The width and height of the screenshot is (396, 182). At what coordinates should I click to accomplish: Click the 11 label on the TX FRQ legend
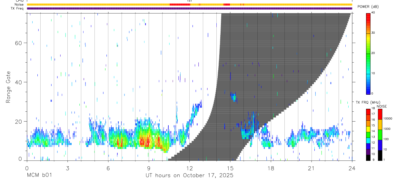(373, 148)
